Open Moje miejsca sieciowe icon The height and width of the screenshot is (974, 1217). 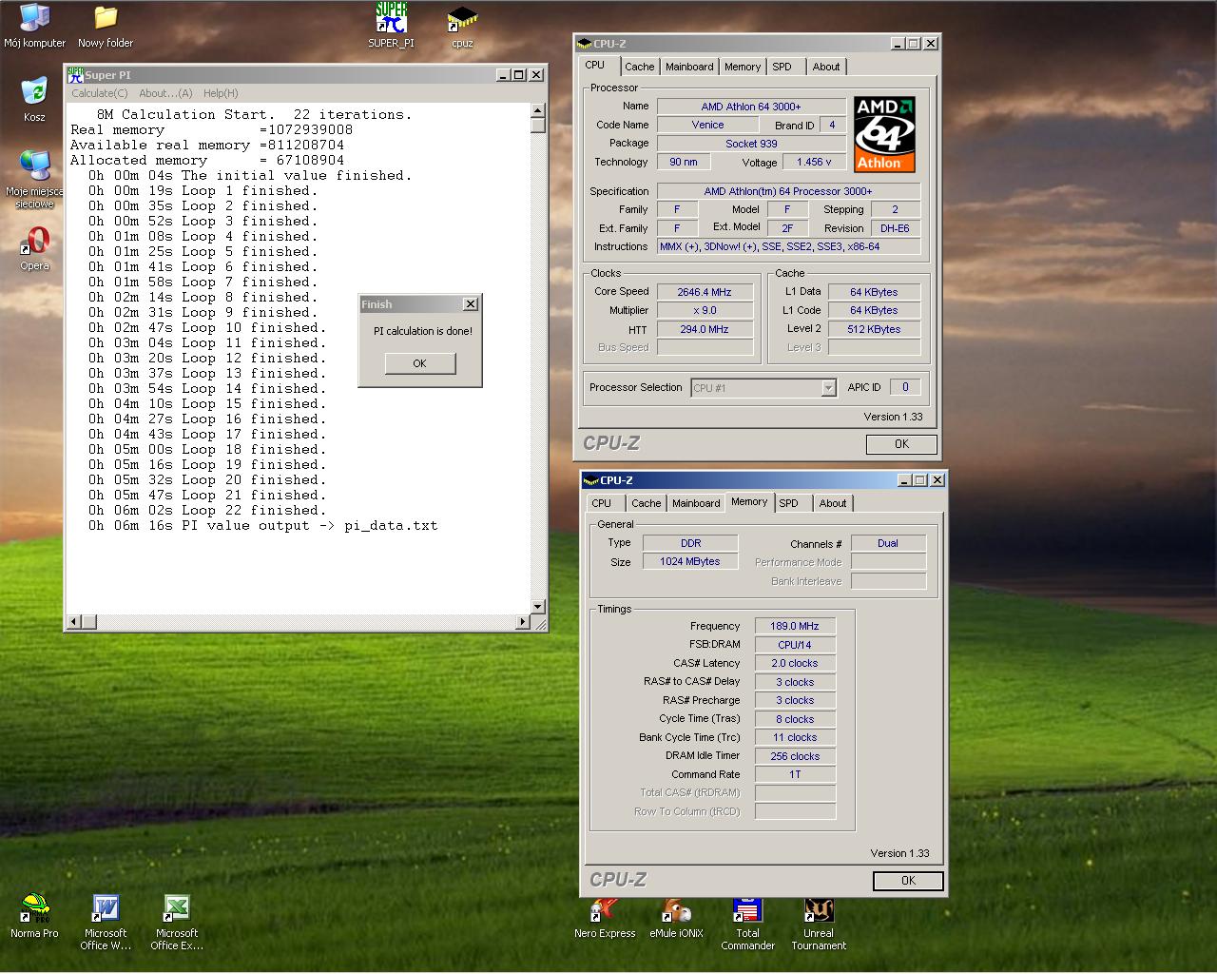click(34, 178)
